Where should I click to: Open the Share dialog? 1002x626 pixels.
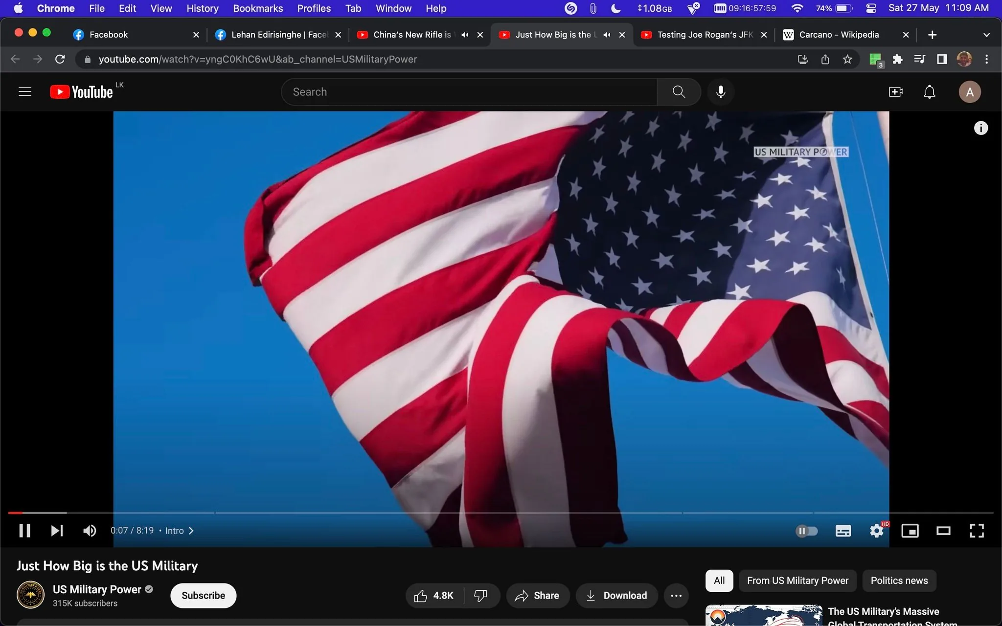(537, 595)
